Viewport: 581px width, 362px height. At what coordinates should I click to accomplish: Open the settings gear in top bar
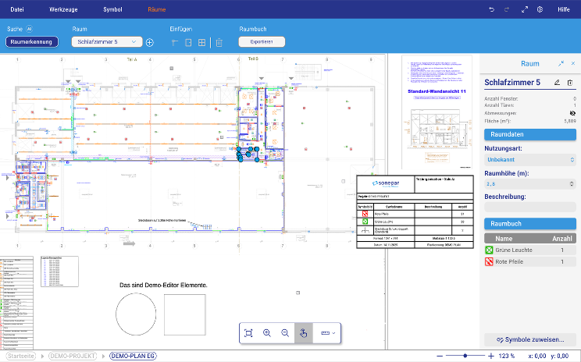[x=540, y=9]
